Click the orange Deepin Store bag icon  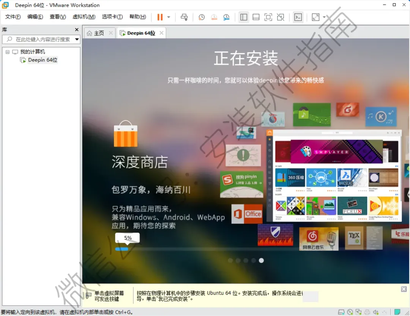coord(126,134)
